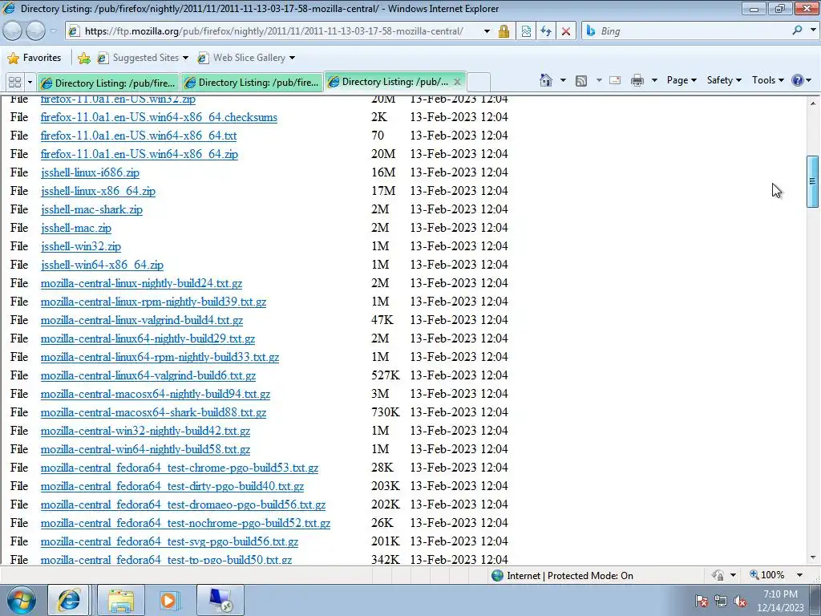
Task: Click the Forward navigation button
Action: coord(35,31)
